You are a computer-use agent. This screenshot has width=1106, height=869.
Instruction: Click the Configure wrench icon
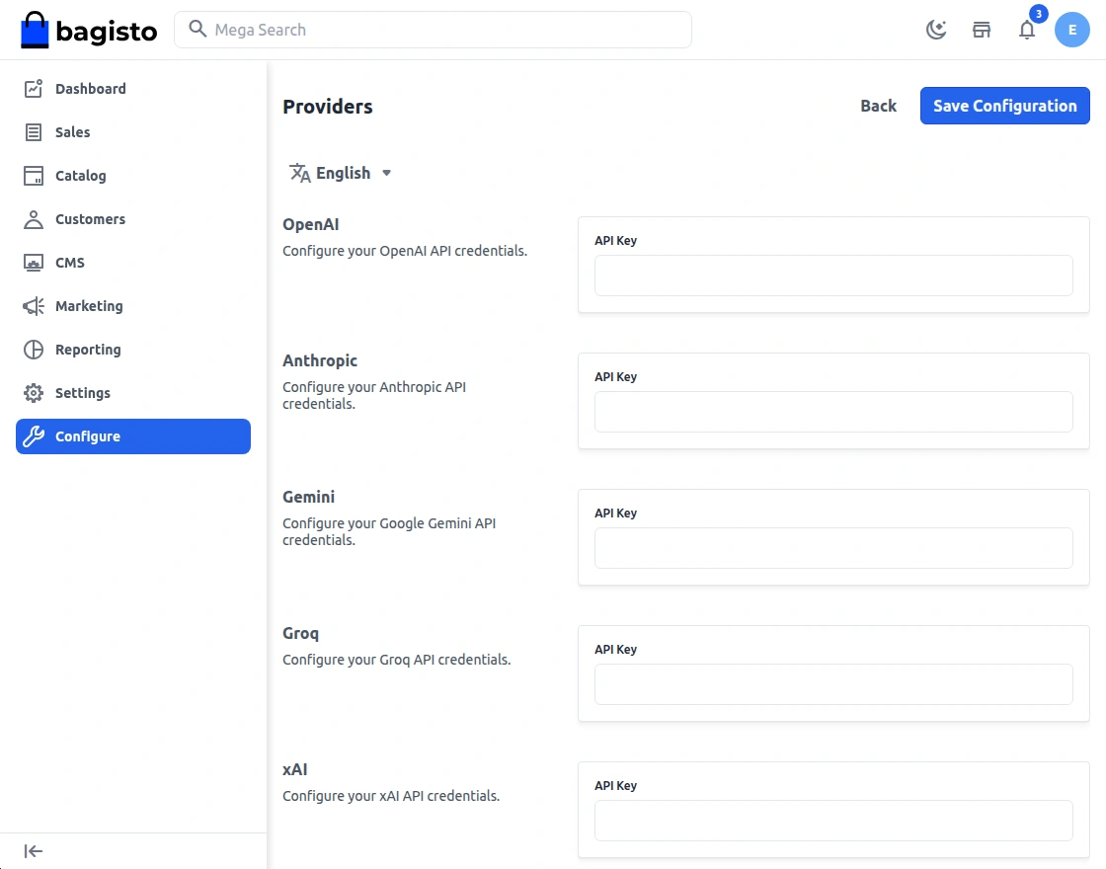click(33, 435)
